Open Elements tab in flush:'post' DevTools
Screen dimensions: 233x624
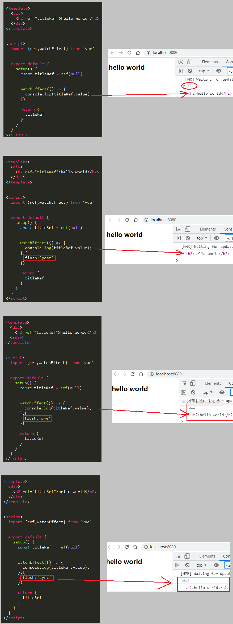click(x=208, y=229)
